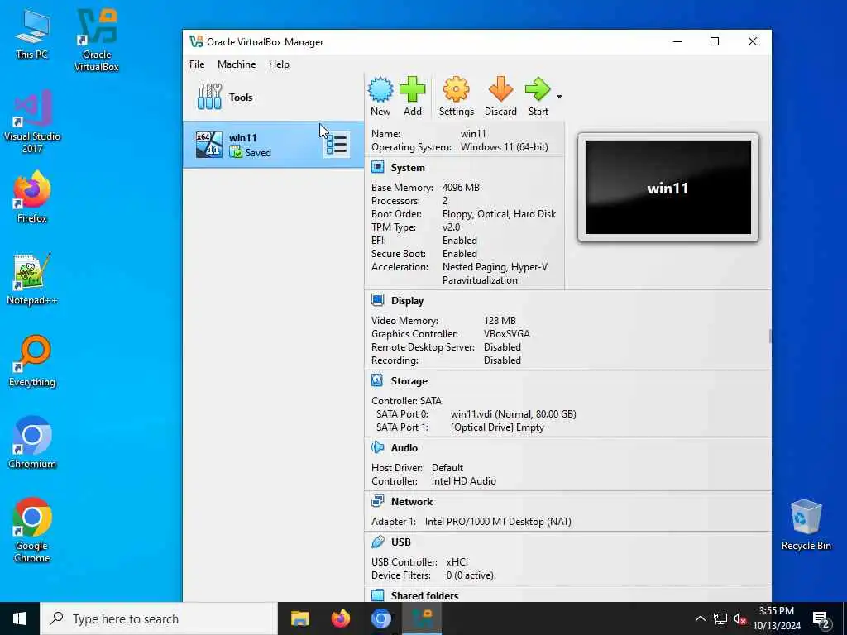Select the win11 virtual machine entry
Image resolution: width=847 pixels, height=635 pixels.
[273, 145]
